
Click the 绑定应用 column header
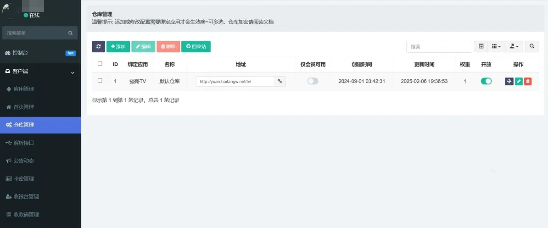pyautogui.click(x=138, y=64)
